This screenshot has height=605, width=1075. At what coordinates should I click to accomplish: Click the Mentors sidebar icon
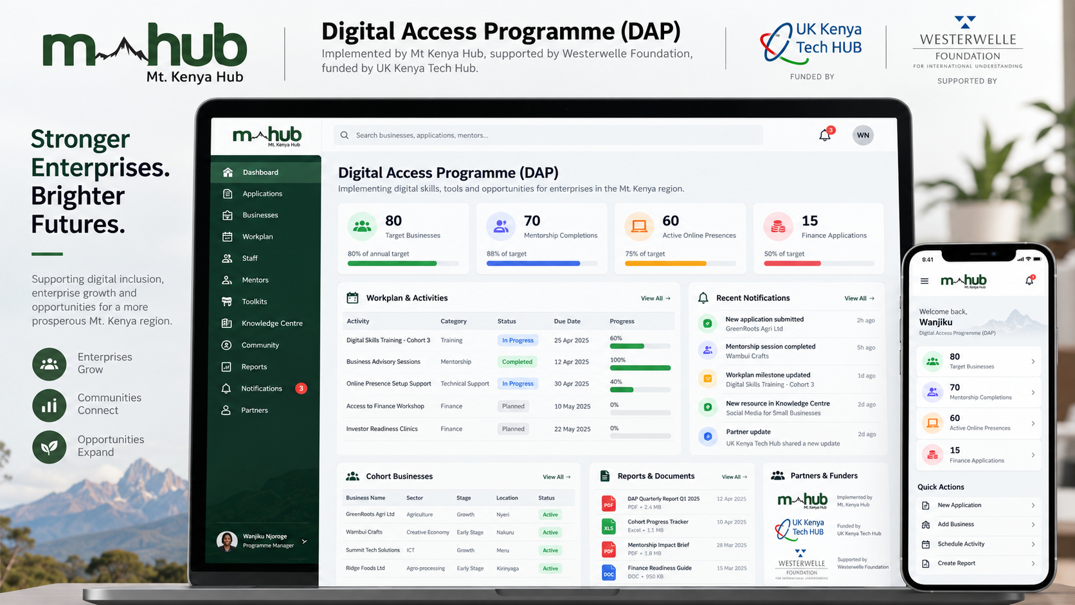coord(227,280)
